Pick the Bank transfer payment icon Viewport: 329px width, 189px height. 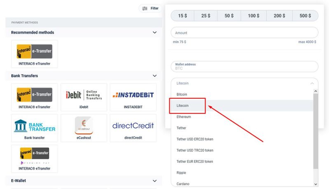coord(34,126)
